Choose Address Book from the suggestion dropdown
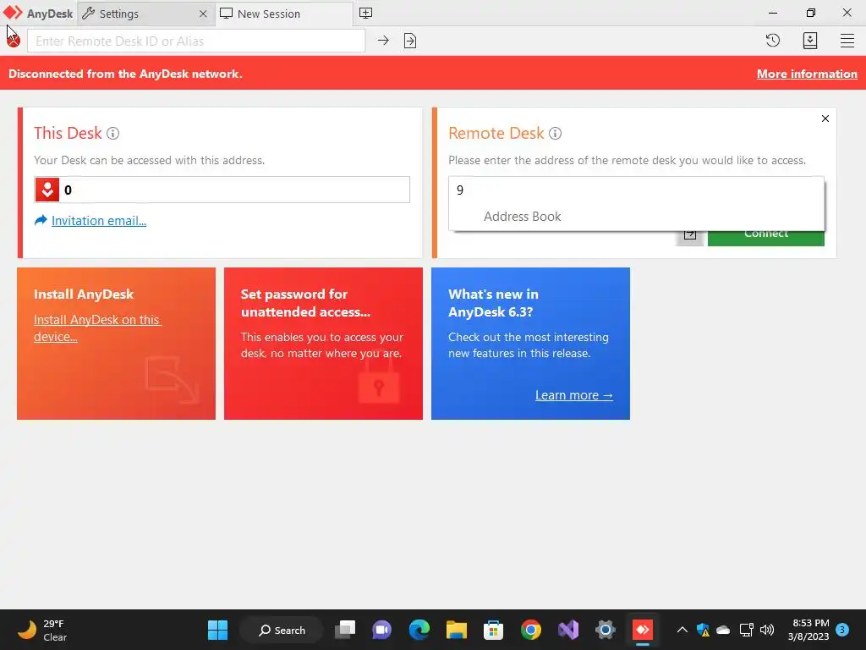This screenshot has width=866, height=650. [522, 217]
